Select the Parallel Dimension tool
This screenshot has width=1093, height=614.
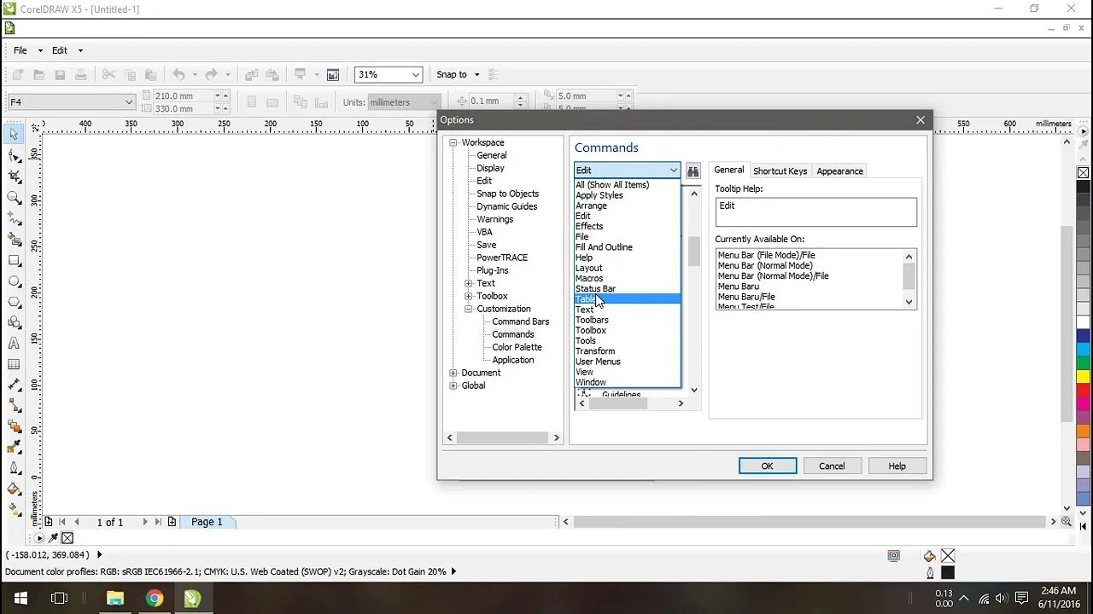(x=14, y=385)
